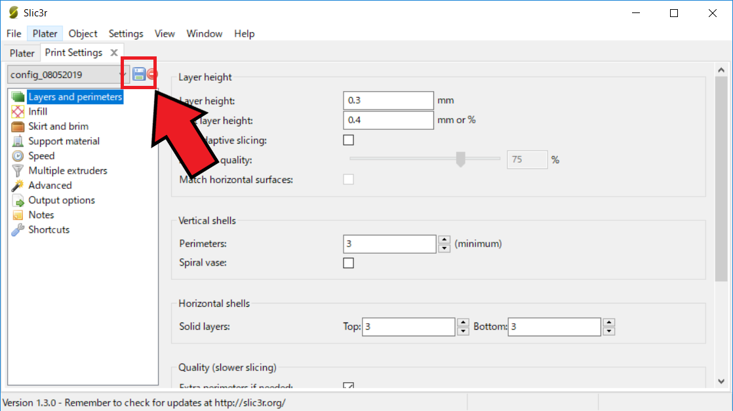Enable the adaptive slicing checkbox
The width and height of the screenshot is (733, 411).
(x=348, y=140)
